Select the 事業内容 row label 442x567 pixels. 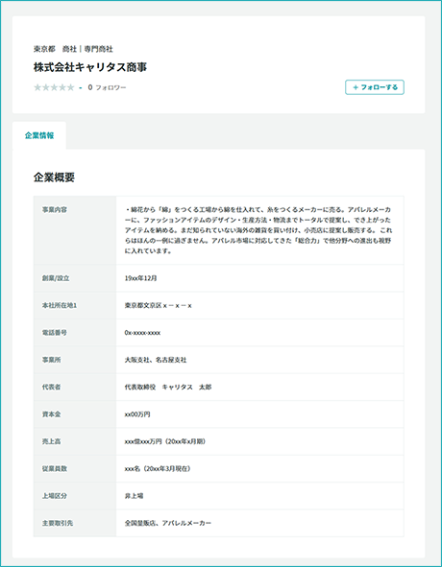55,210
